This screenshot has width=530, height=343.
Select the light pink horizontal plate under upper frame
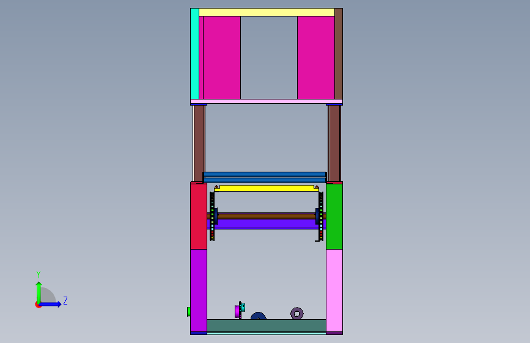[x=267, y=101]
